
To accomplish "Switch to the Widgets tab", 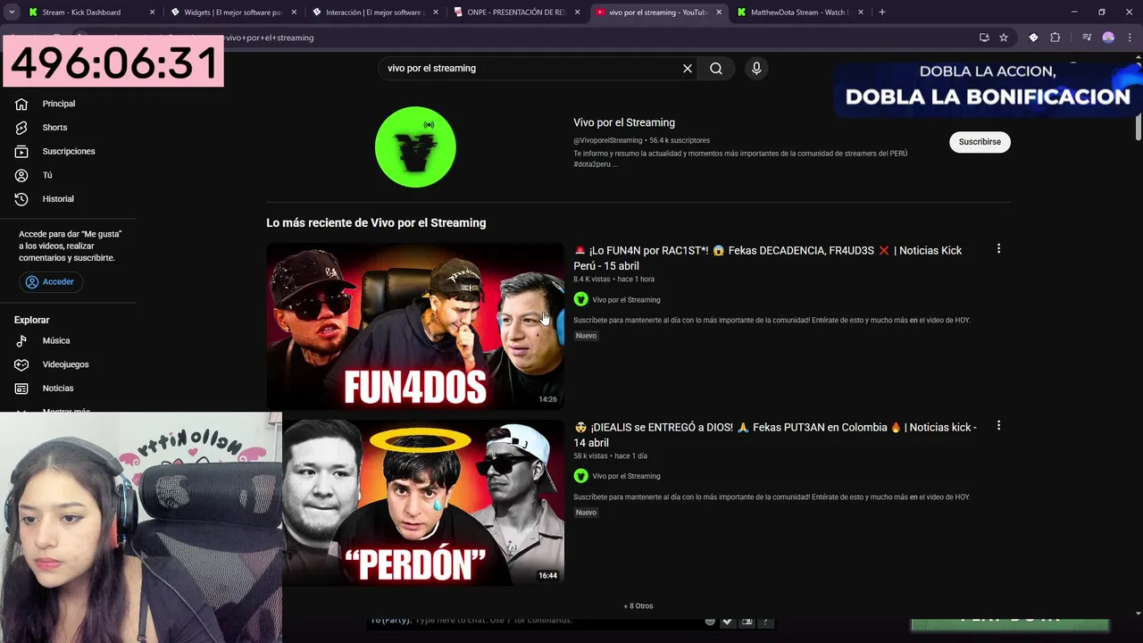I will coord(234,13).
